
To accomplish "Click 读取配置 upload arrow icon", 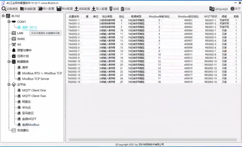I will 76,9.
